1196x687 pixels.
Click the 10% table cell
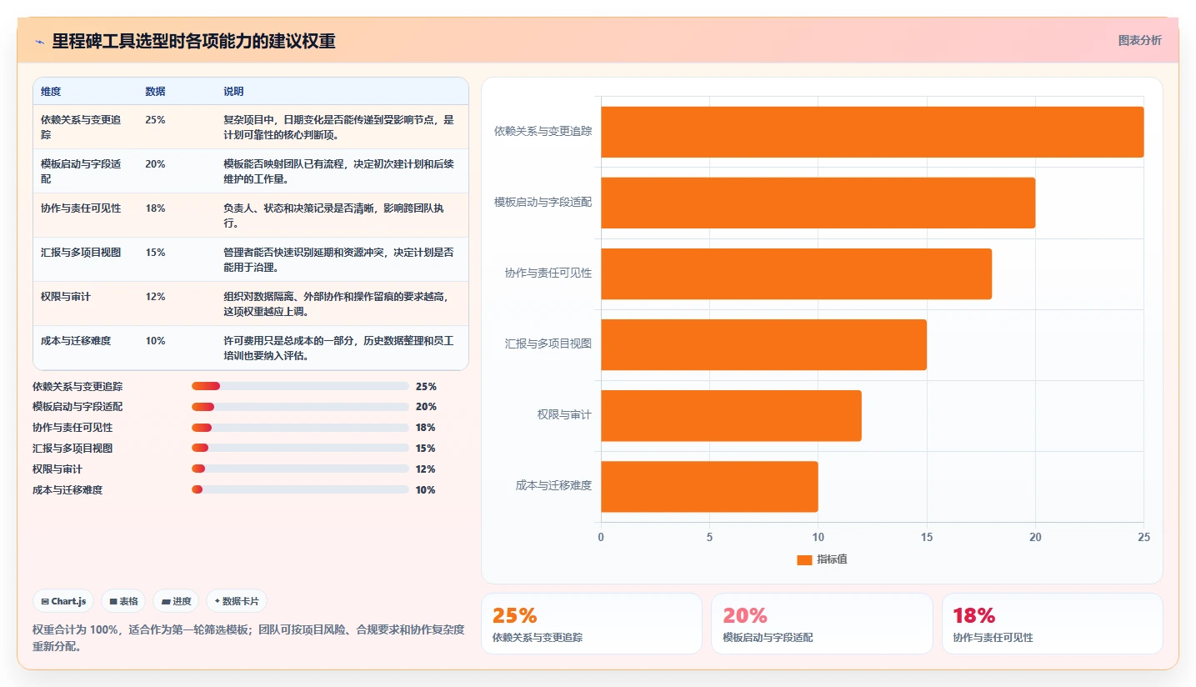[155, 341]
